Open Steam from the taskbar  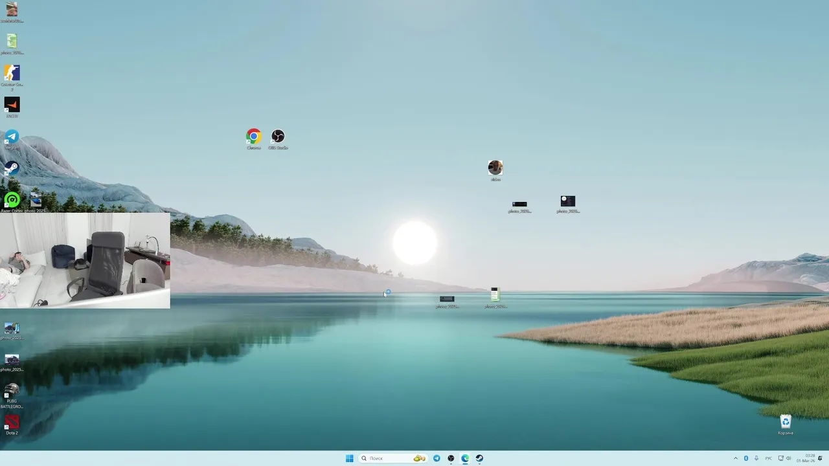pyautogui.click(x=479, y=458)
